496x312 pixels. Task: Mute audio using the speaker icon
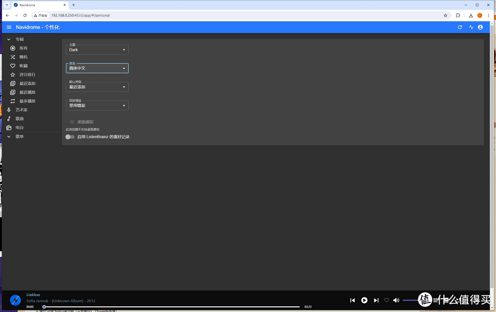click(396, 300)
